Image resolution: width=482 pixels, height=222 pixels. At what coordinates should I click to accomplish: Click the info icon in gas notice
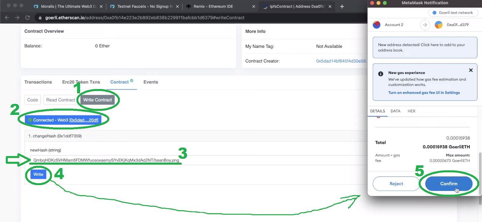click(x=381, y=74)
